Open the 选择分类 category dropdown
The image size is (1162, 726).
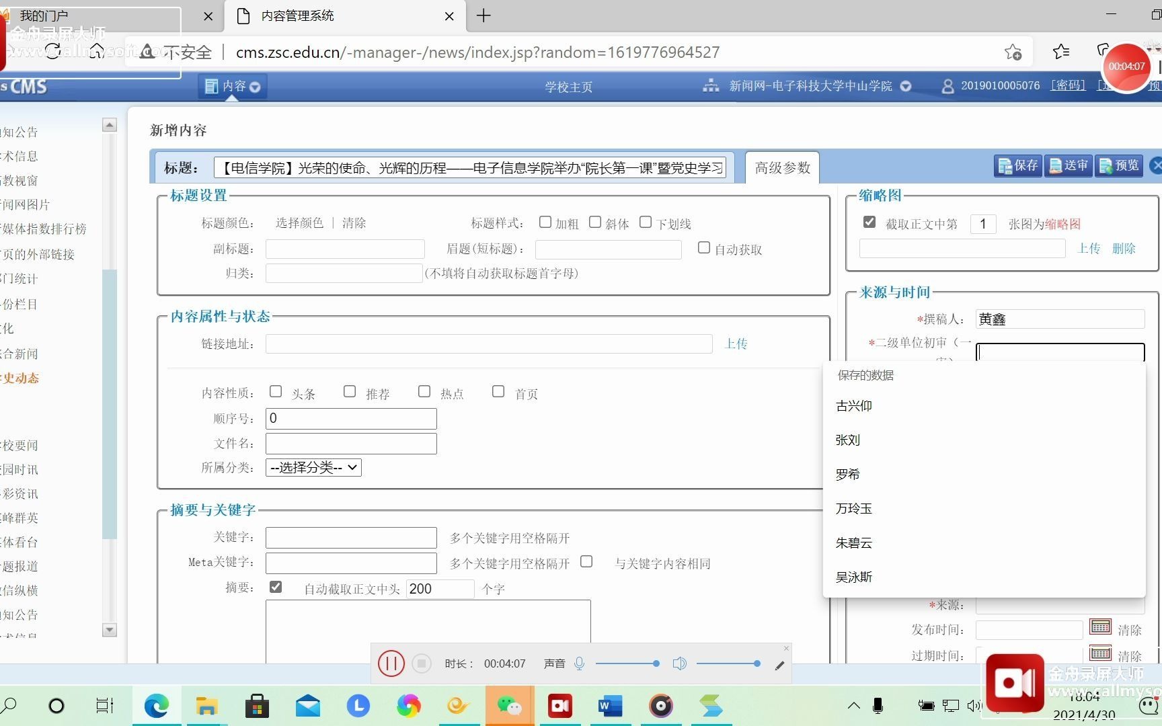(x=314, y=467)
